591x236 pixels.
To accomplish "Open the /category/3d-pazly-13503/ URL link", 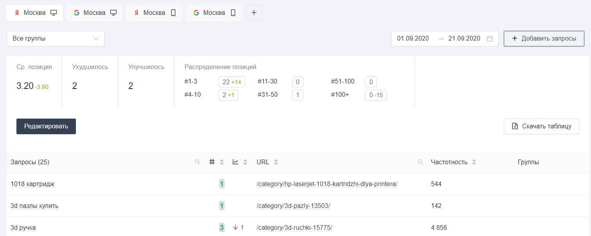I will tap(293, 206).
